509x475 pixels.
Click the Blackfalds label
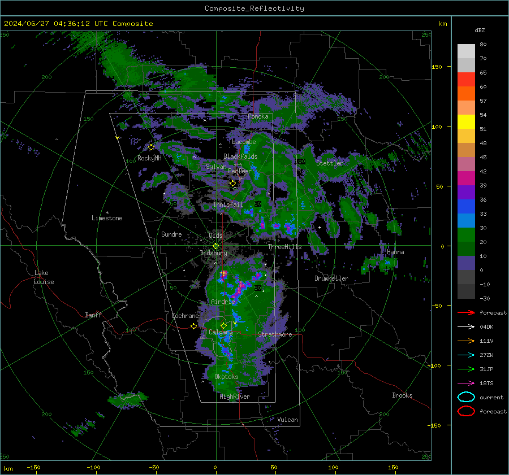click(x=240, y=156)
